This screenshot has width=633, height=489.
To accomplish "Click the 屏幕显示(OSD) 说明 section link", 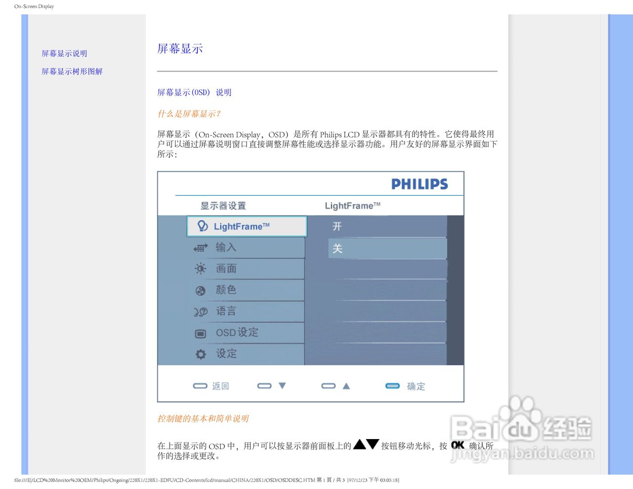I will (x=194, y=92).
